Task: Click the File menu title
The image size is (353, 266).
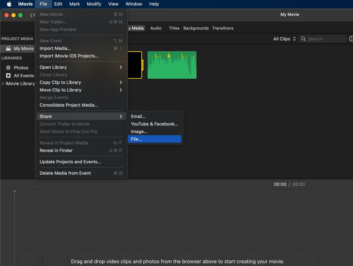Action: (43, 4)
